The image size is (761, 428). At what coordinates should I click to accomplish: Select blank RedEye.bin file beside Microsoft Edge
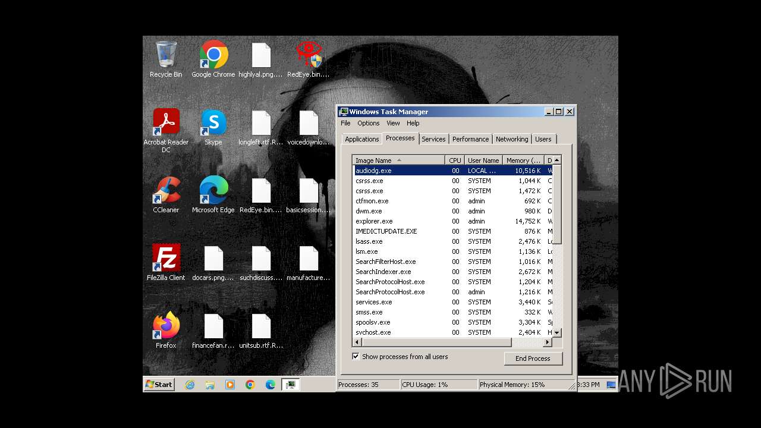(261, 194)
